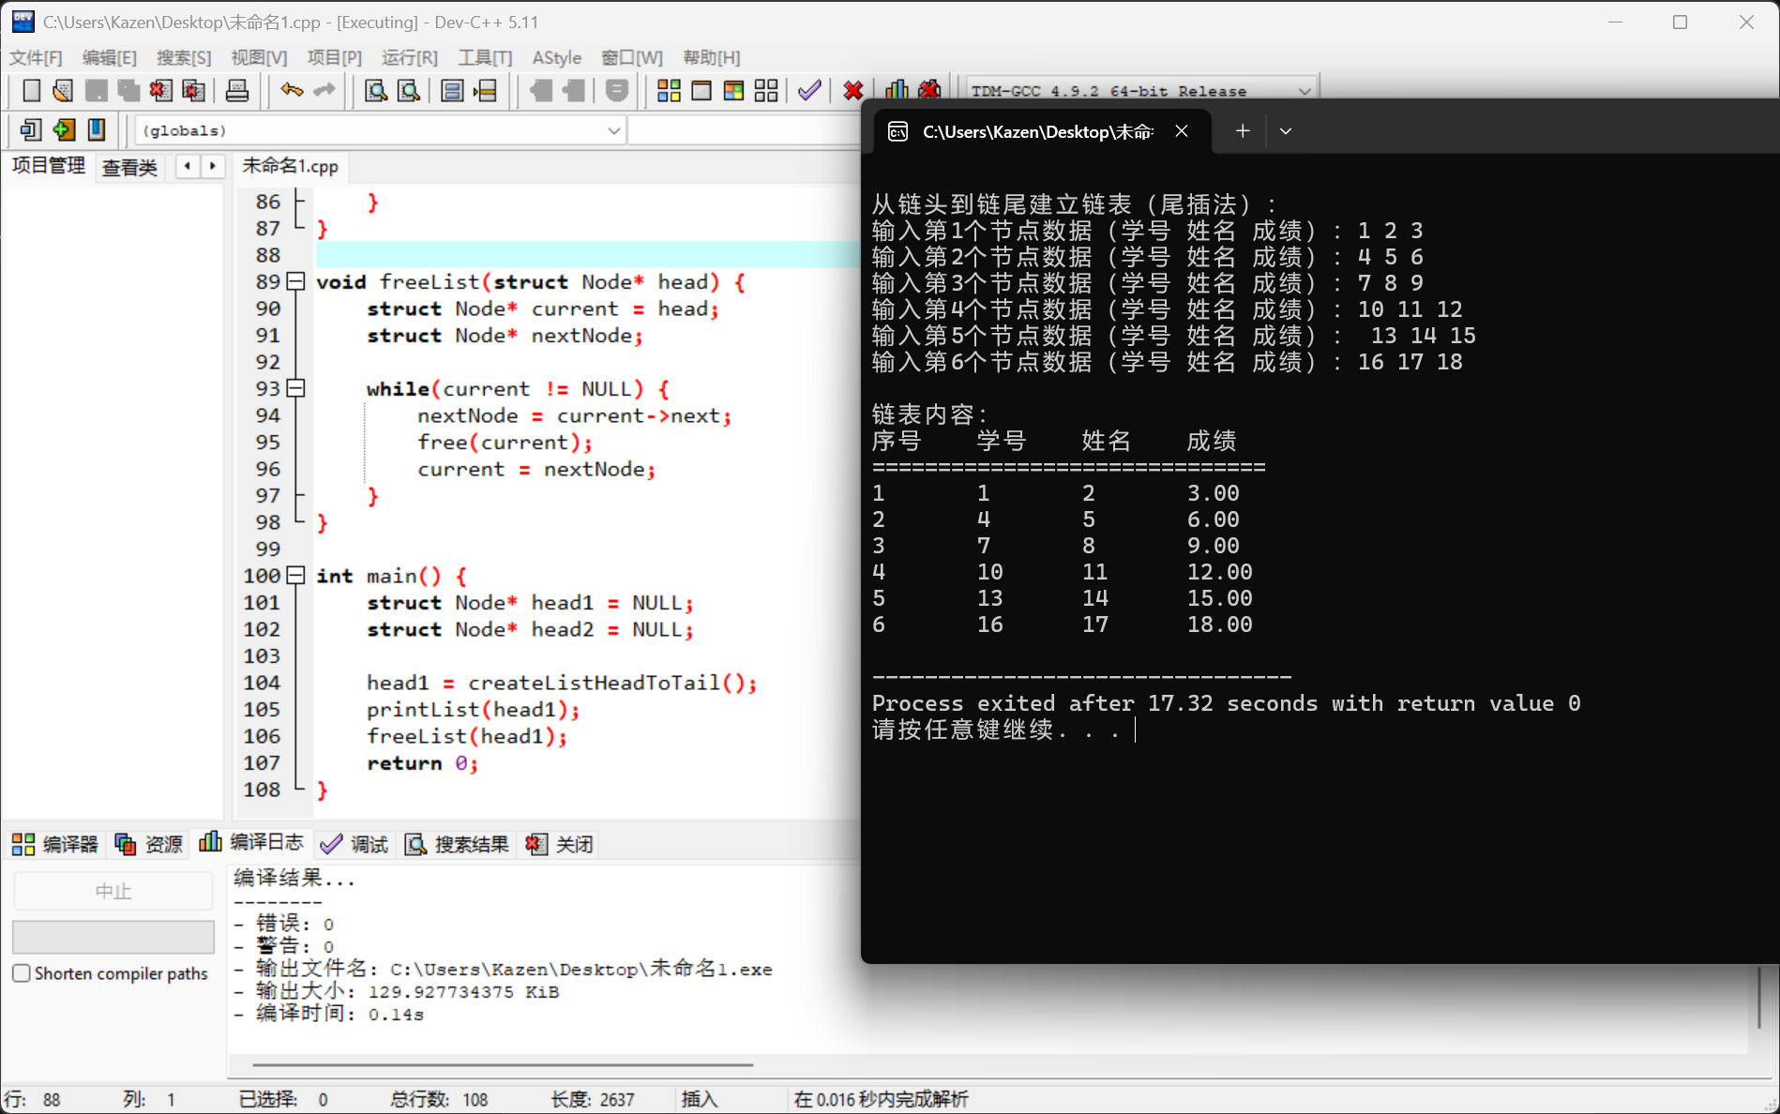The width and height of the screenshot is (1780, 1114).
Task: Create a new source file with the blank page icon
Action: [x=30, y=90]
